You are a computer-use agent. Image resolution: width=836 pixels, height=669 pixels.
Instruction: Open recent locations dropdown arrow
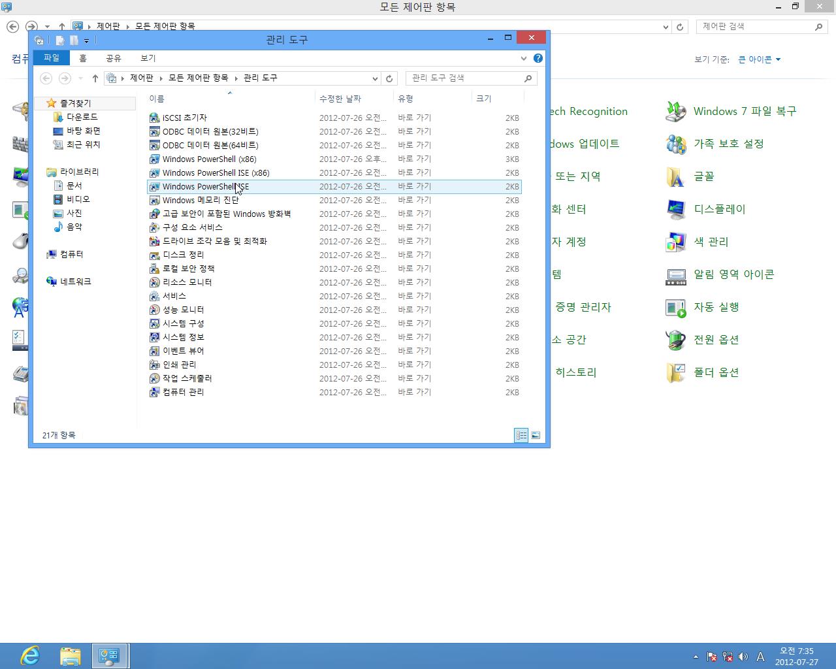(x=80, y=78)
